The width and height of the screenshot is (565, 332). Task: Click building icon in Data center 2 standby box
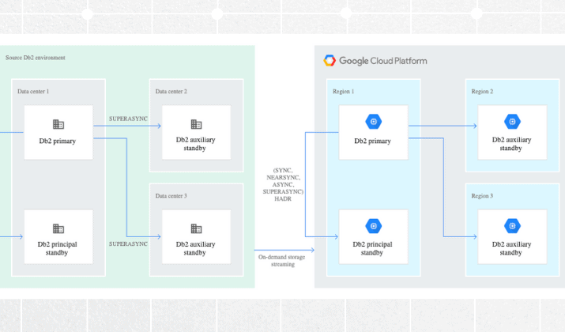click(196, 124)
